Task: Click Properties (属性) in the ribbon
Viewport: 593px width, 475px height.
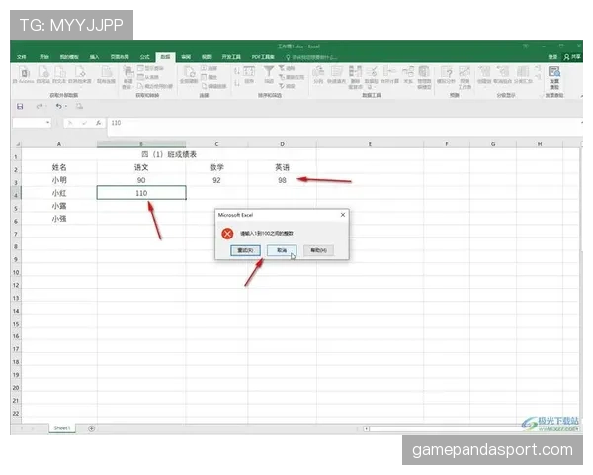Action: (x=210, y=77)
